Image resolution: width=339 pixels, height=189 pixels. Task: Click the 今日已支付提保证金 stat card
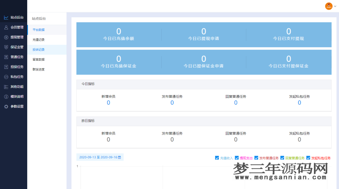(x=289, y=62)
